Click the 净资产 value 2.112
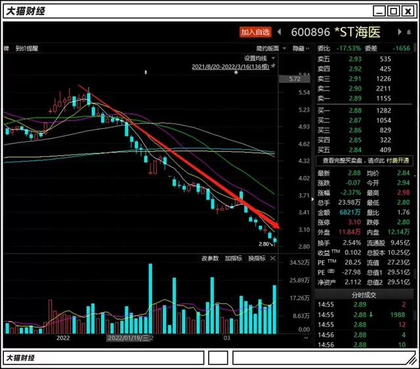This screenshot has height=369, width=420. [x=353, y=282]
